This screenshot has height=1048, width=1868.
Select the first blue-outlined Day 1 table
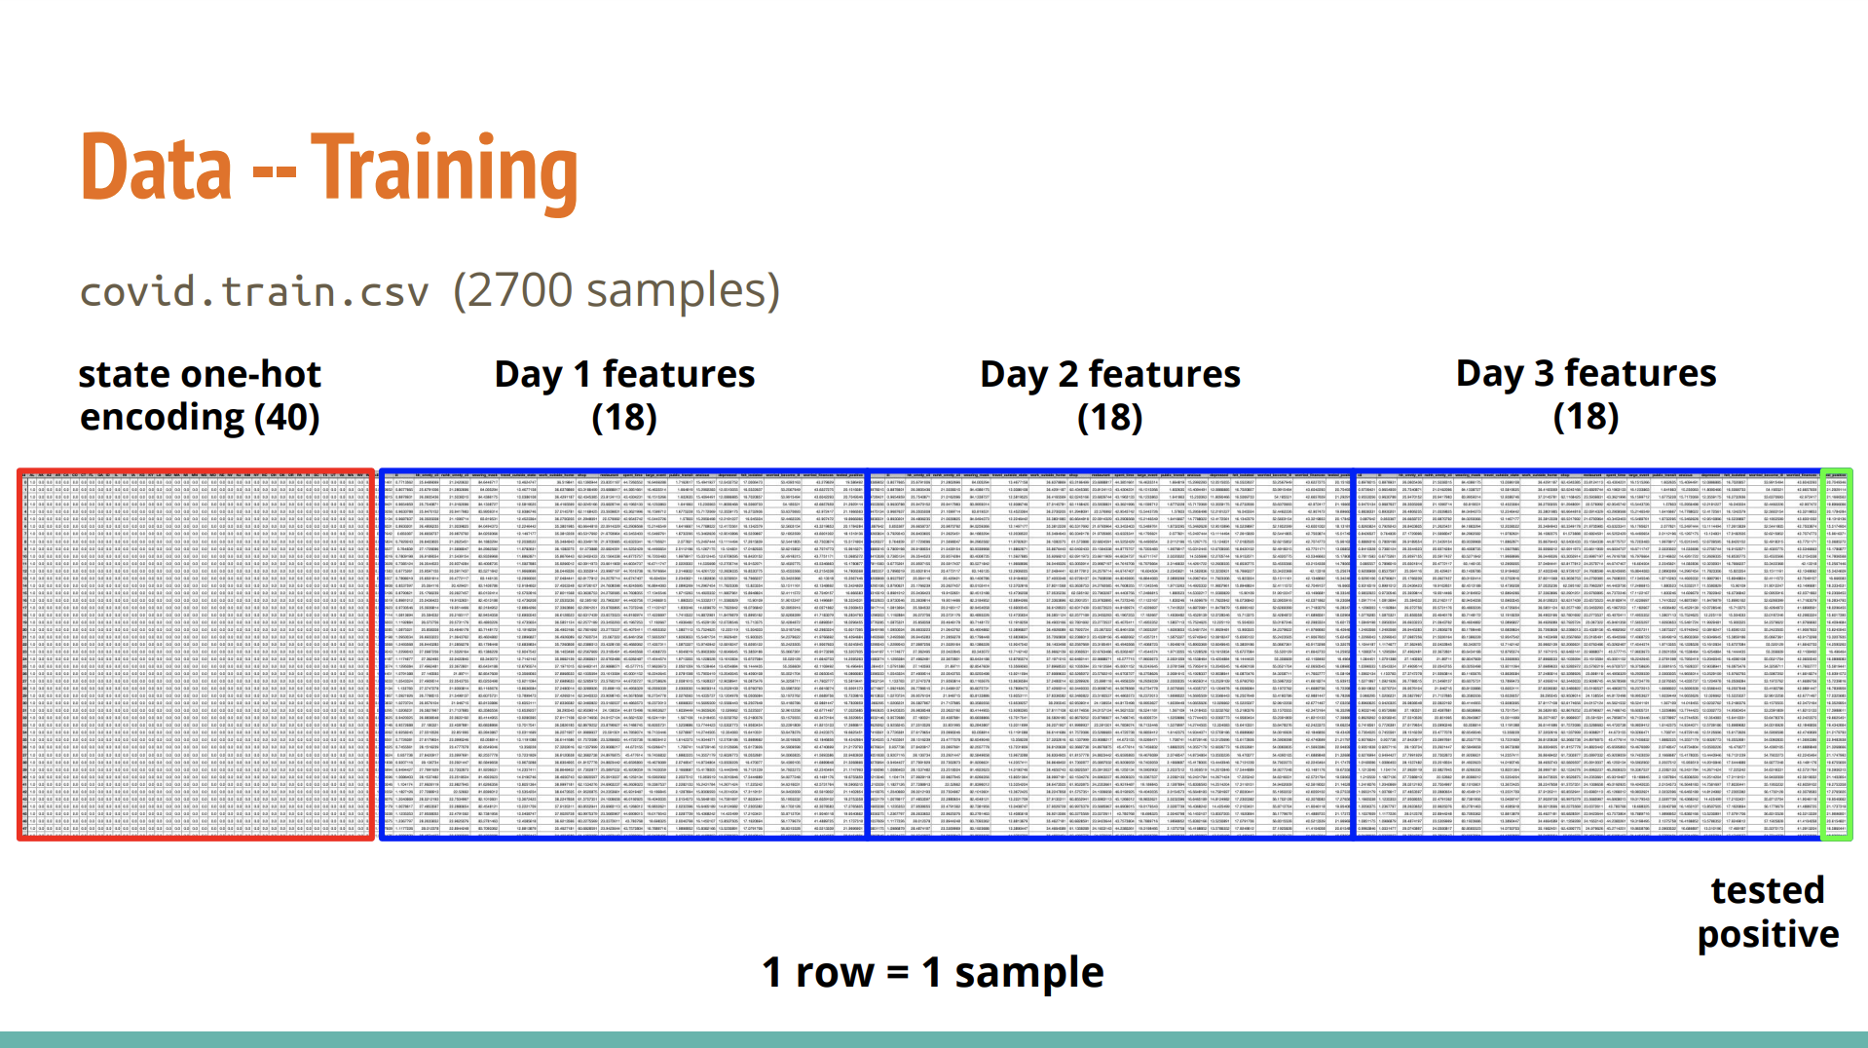click(623, 655)
